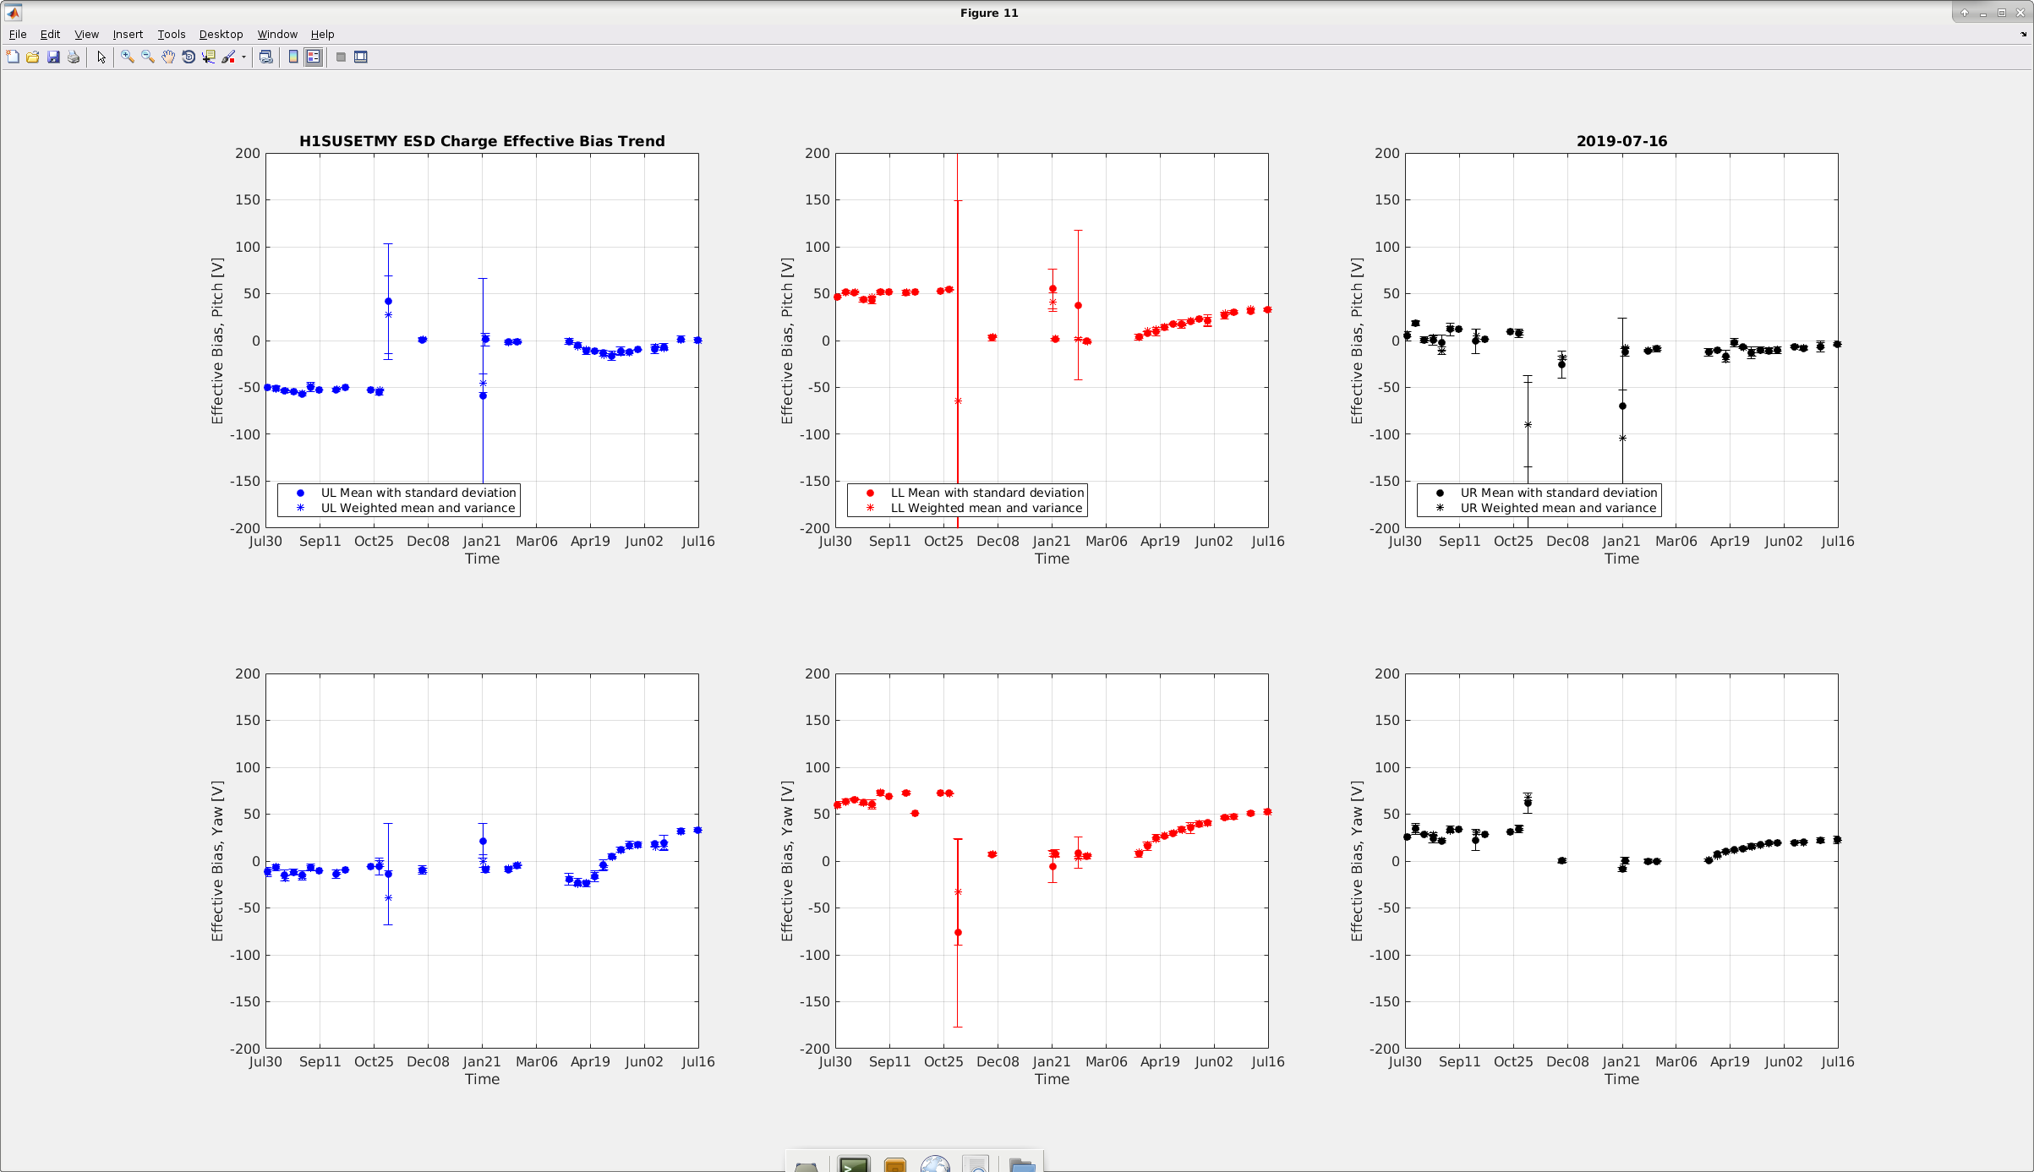The width and height of the screenshot is (2034, 1172).
Task: Click the gray leftmost dock icon
Action: click(806, 1166)
